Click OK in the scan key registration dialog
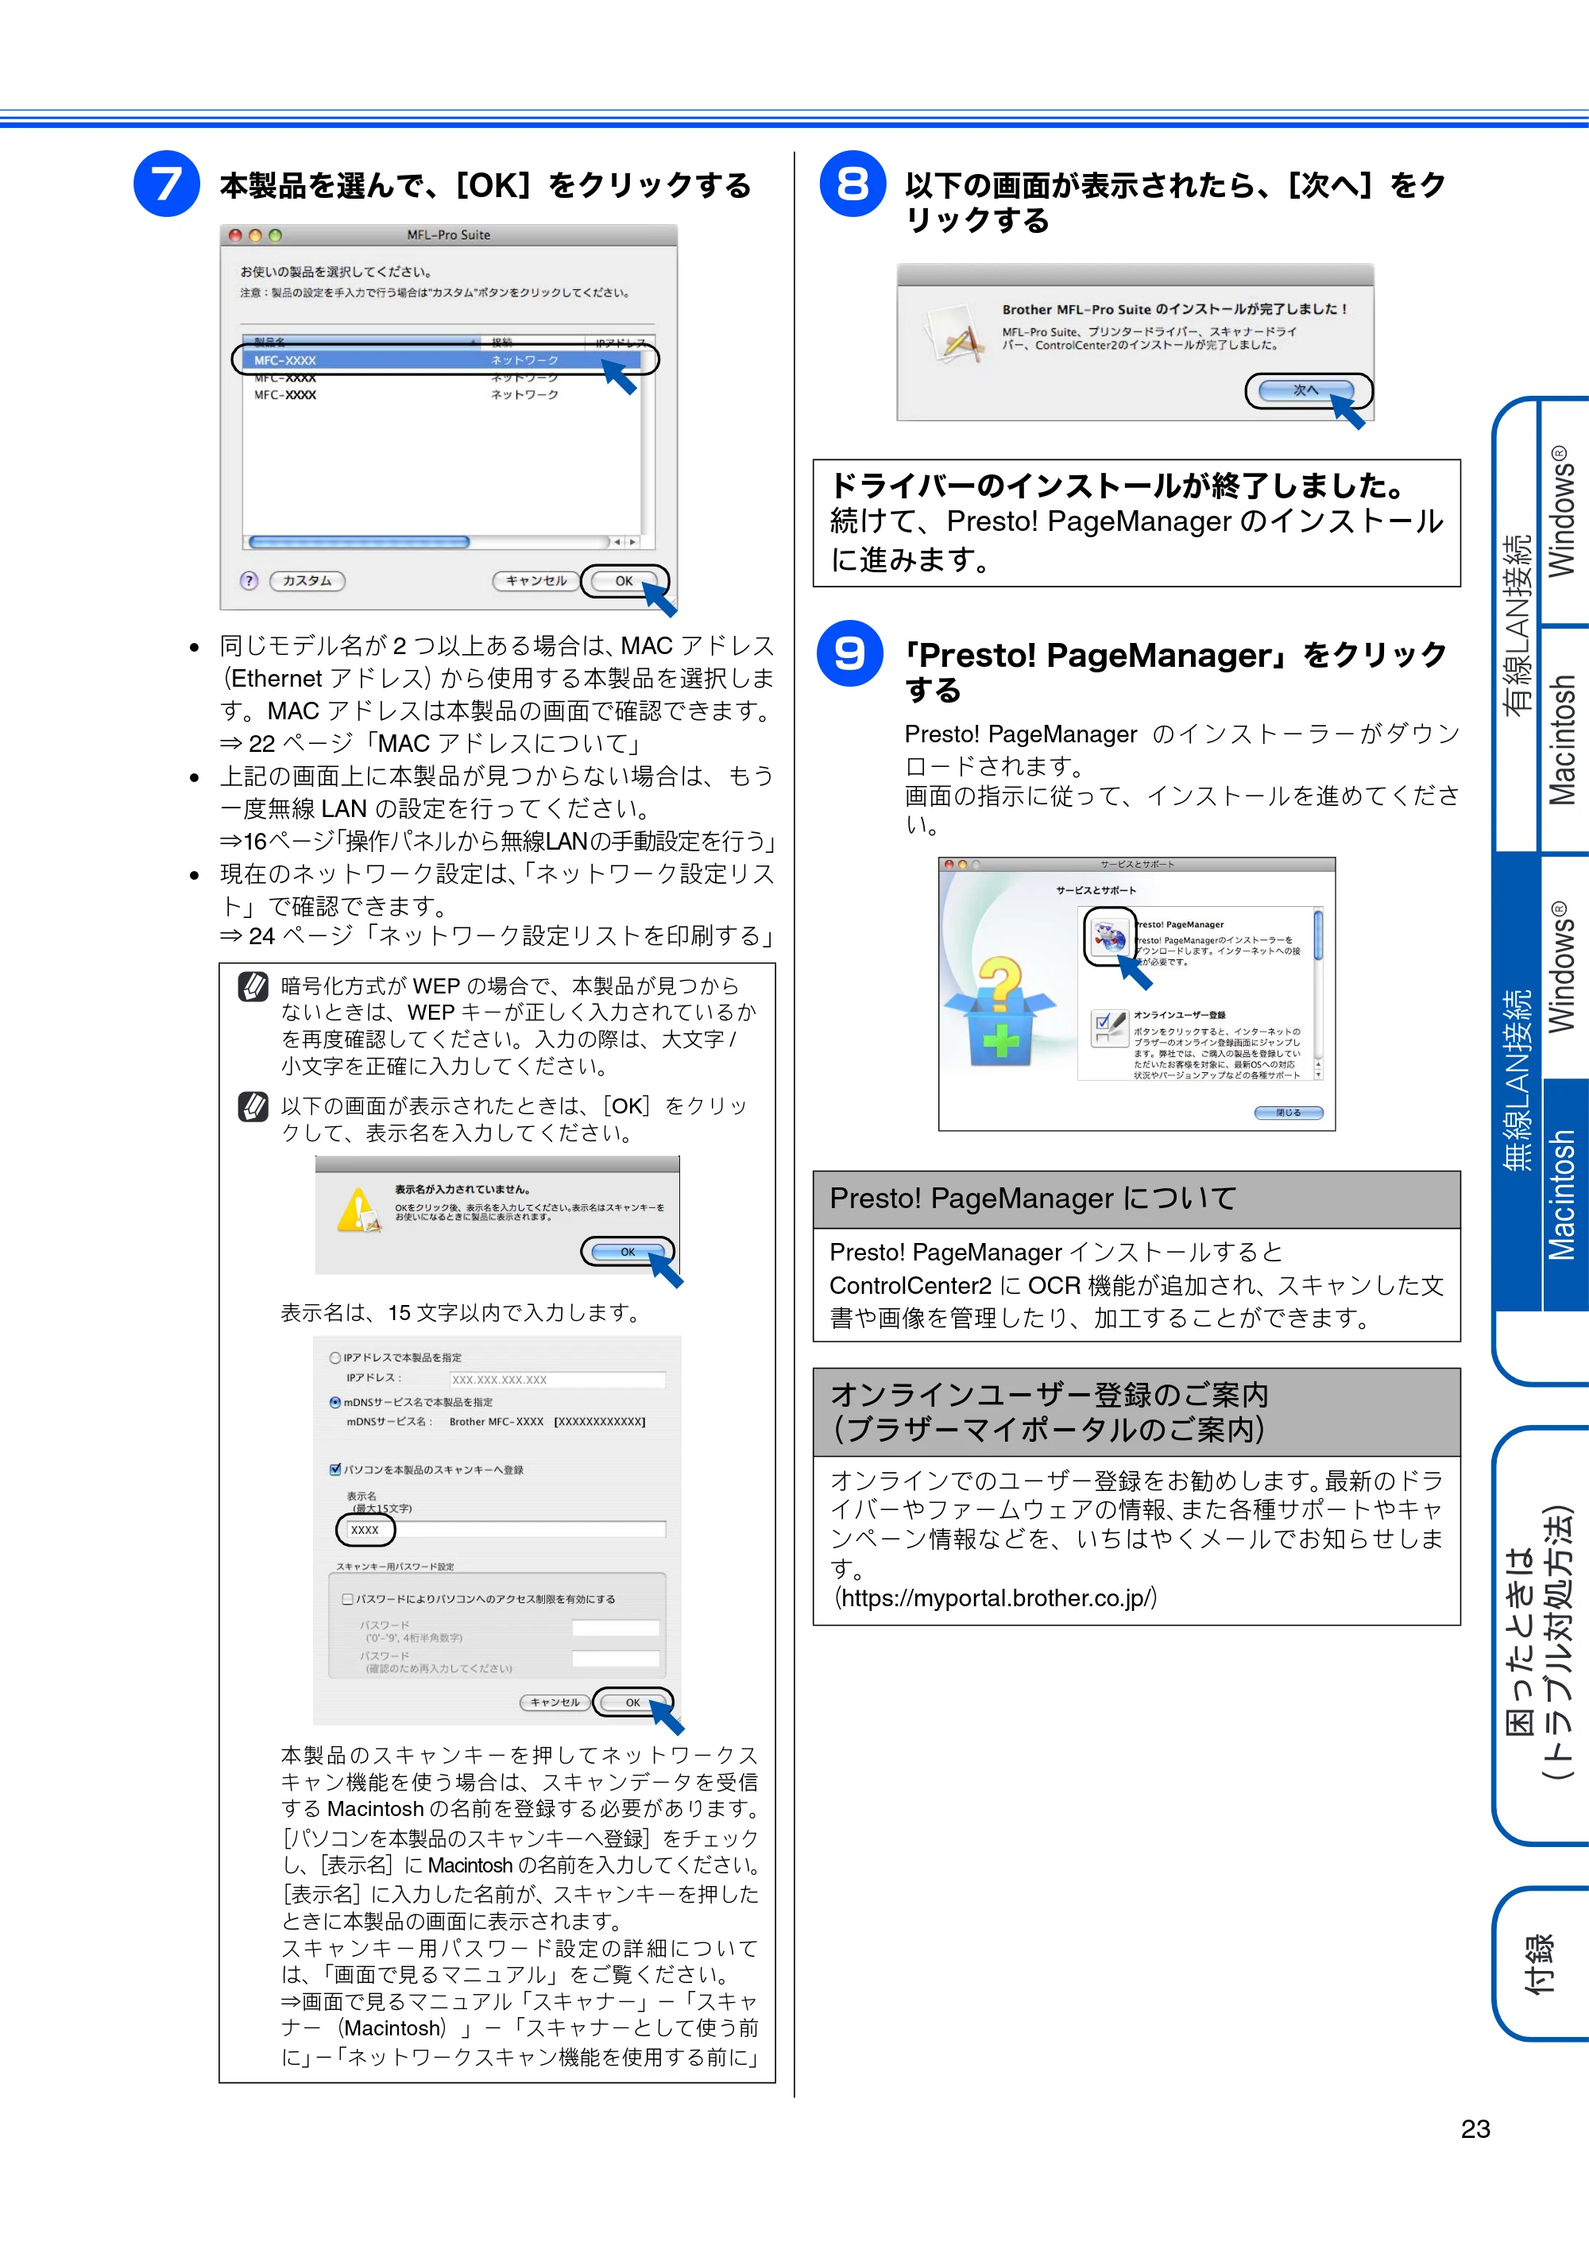 [x=633, y=1702]
